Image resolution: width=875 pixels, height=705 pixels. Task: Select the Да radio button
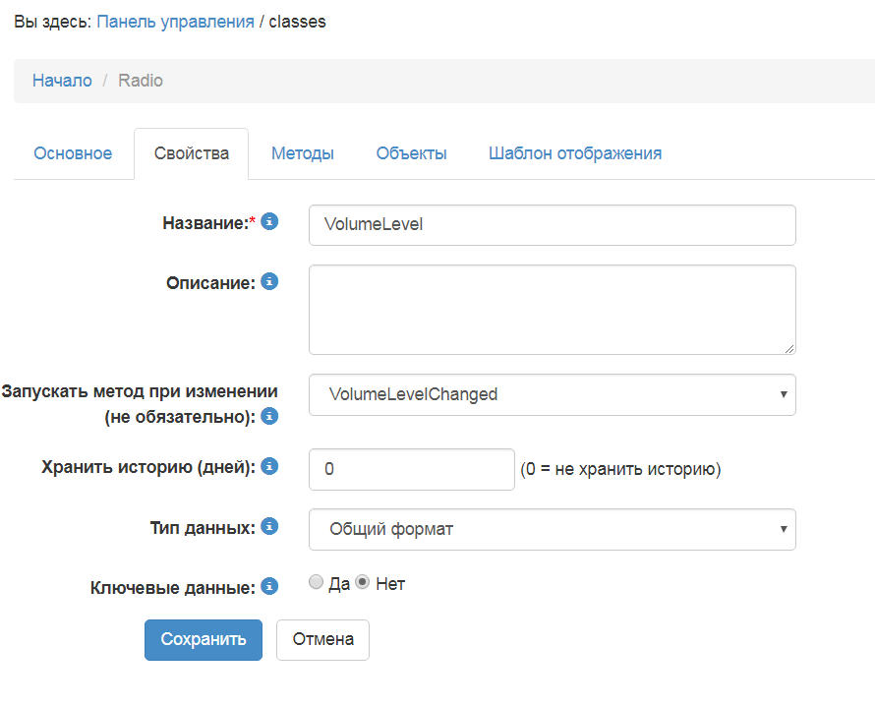316,583
